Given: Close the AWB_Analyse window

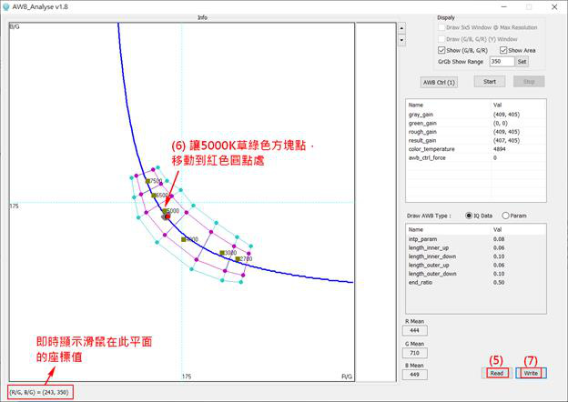Looking at the screenshot, I should pyautogui.click(x=554, y=7).
